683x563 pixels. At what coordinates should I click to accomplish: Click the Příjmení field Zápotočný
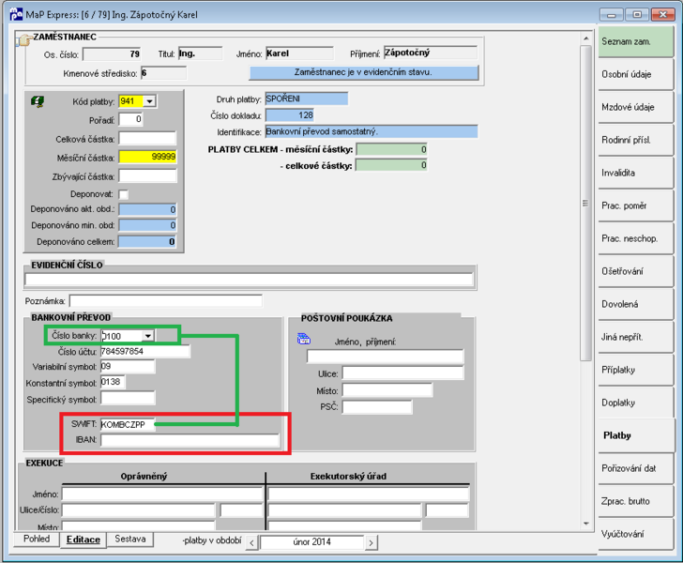pyautogui.click(x=431, y=53)
